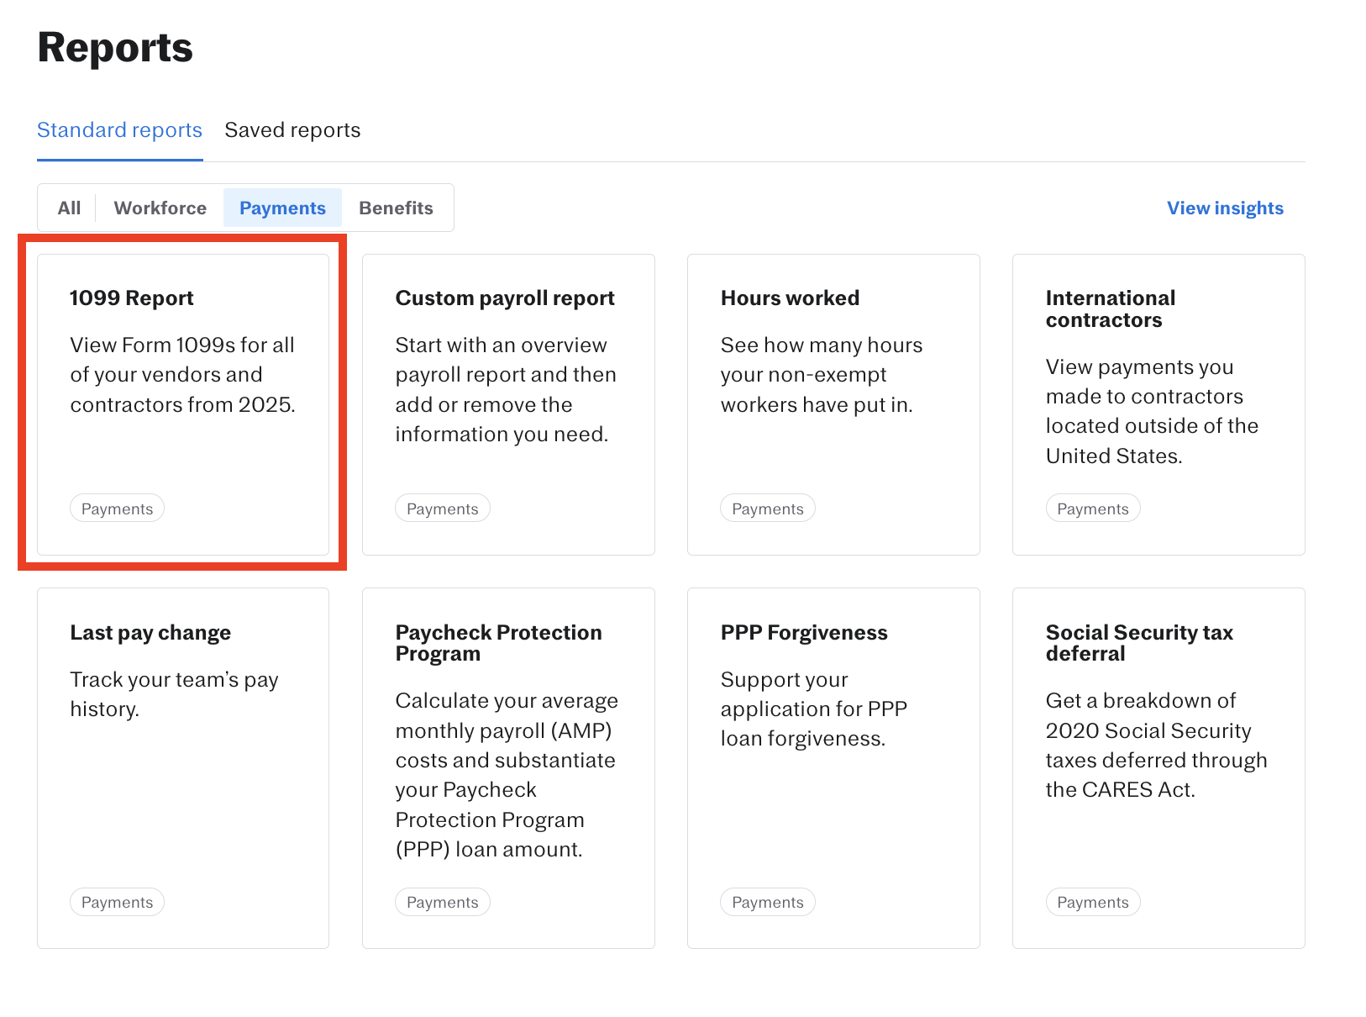Click Payments tag on 1099 Report card
The height and width of the screenshot is (1017, 1366).
pos(117,508)
